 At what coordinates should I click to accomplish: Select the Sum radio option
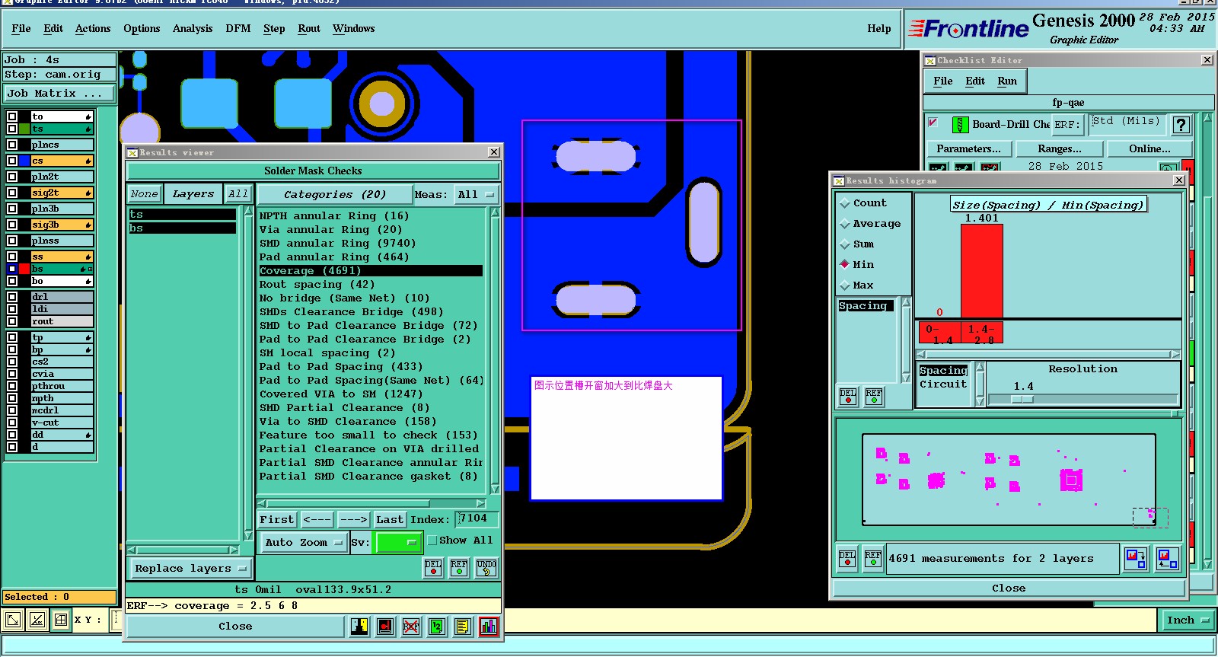(x=844, y=244)
